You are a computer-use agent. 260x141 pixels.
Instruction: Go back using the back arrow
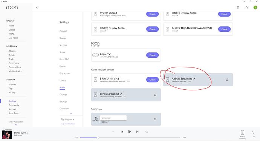37,8
